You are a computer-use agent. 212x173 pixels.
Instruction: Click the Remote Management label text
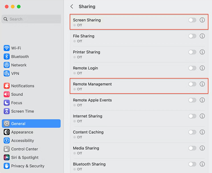(92, 84)
